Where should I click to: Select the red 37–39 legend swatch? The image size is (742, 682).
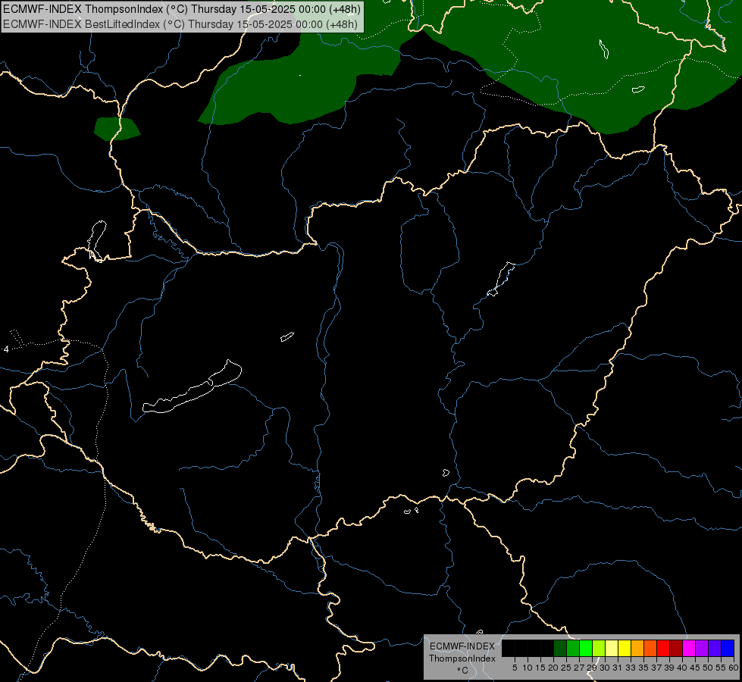(663, 648)
